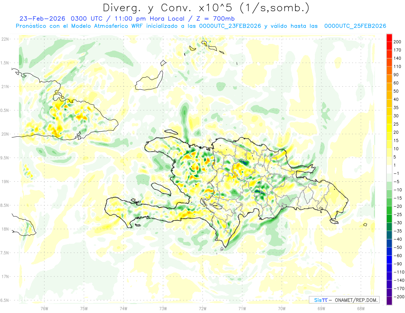The width and height of the screenshot is (405, 313).
Task: Click color bar label "140"
Action: [x=398, y=58]
